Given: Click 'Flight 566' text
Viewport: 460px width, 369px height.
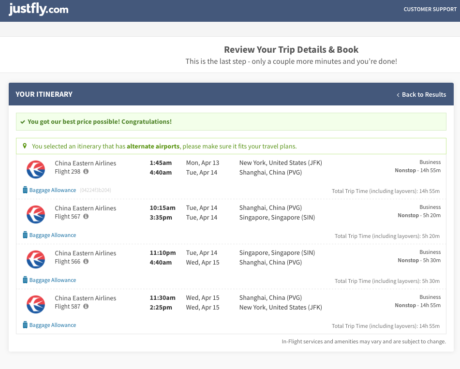Looking at the screenshot, I should pyautogui.click(x=67, y=261).
